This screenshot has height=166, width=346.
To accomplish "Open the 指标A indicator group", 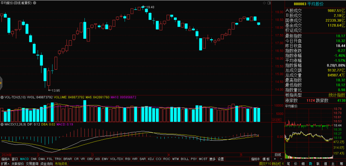I will pos(6,159).
